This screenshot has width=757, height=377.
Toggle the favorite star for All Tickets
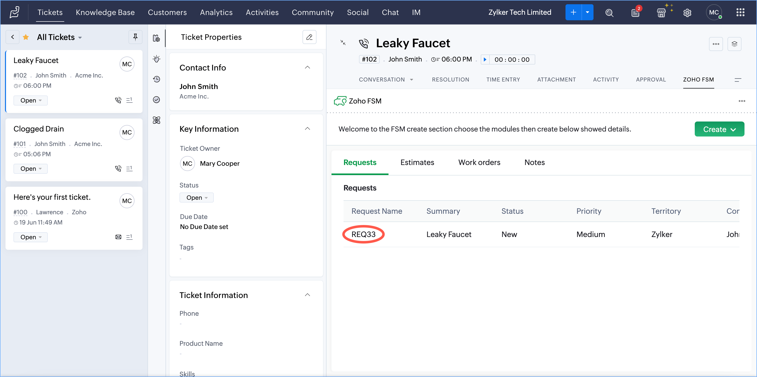tap(26, 37)
